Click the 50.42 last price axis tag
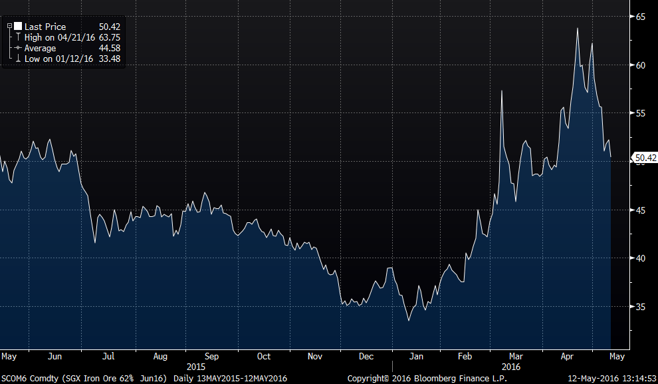The height and width of the screenshot is (384, 658). point(645,158)
